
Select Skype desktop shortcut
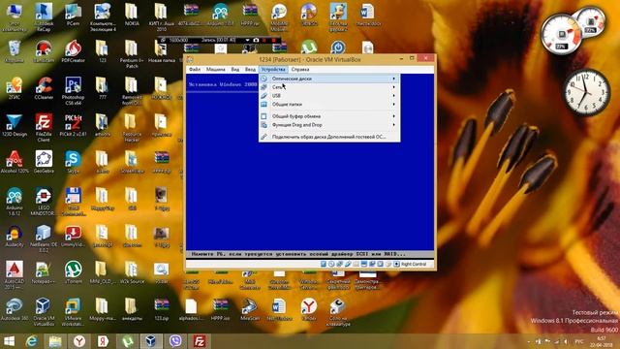pos(74,162)
